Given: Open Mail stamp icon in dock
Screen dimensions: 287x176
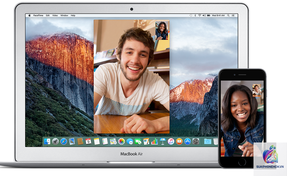Looking at the screenshot, I should click(72, 141).
